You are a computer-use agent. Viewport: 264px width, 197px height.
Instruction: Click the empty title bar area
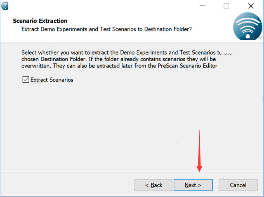(x=103, y=6)
